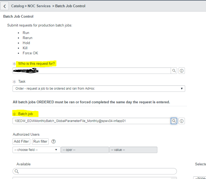Click the filter 'value' input box
The image size is (206, 179).
tap(133, 150)
